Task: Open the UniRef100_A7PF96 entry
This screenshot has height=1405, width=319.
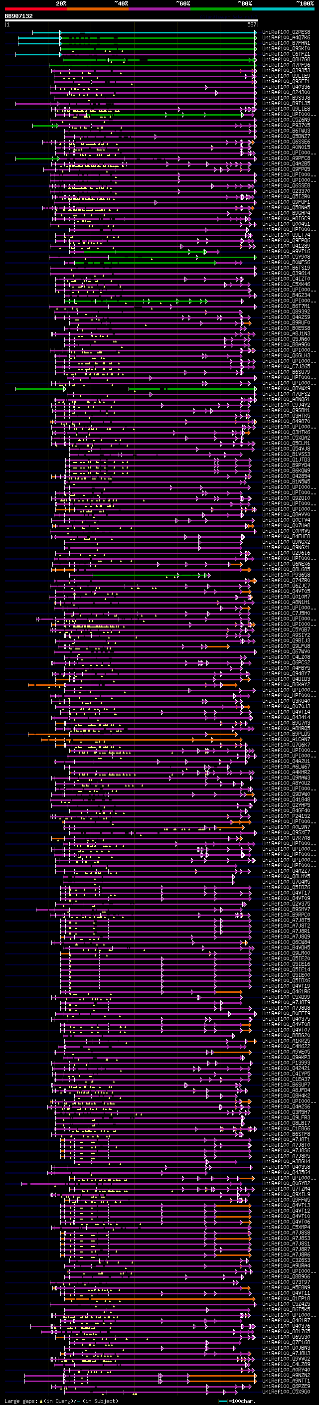Action: [286, 65]
